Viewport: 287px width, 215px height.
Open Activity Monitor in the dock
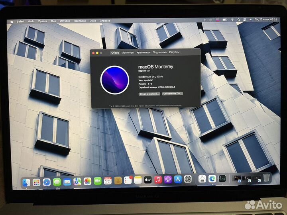pos(222,178)
